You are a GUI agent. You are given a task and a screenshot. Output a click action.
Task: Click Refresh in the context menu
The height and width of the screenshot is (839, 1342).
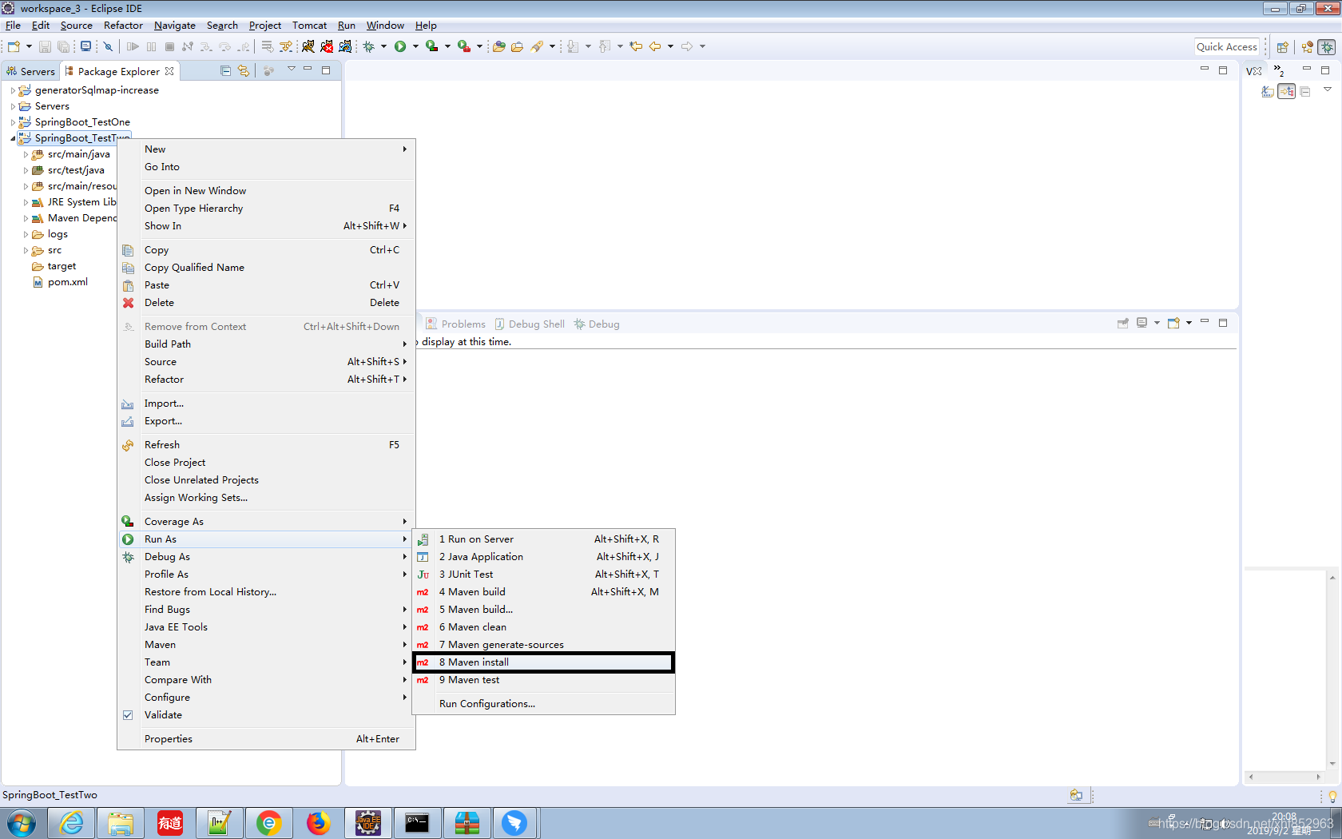click(x=267, y=445)
